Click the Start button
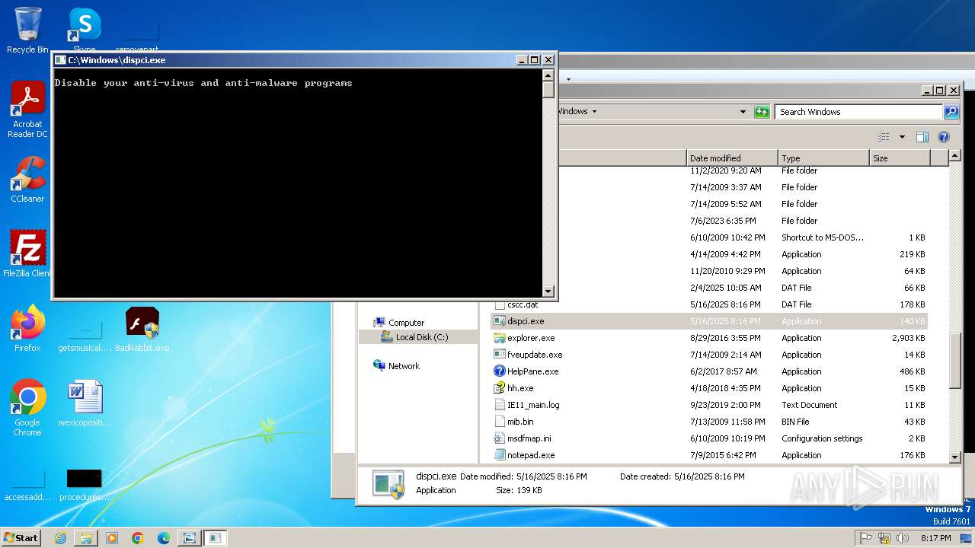The height and width of the screenshot is (548, 975). coord(21,537)
